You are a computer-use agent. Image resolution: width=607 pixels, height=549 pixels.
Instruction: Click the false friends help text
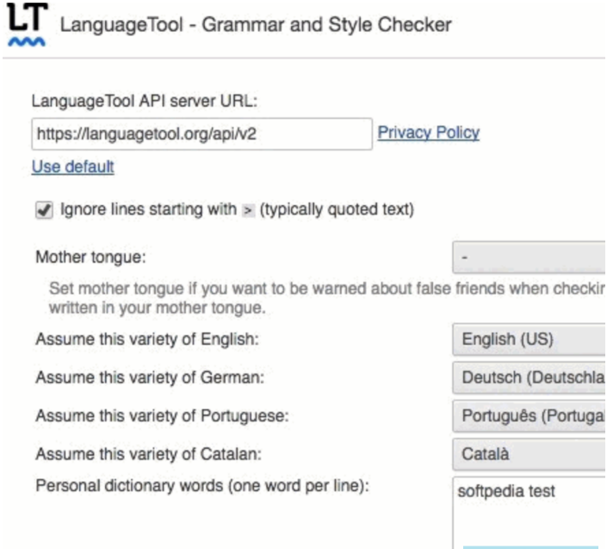click(326, 298)
